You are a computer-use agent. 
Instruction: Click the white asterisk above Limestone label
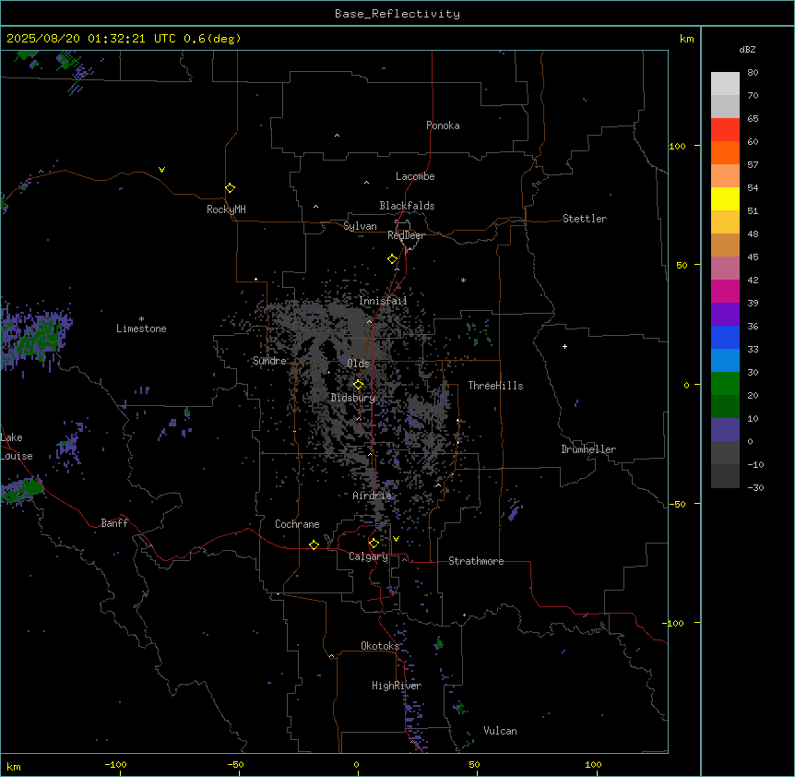click(x=141, y=318)
